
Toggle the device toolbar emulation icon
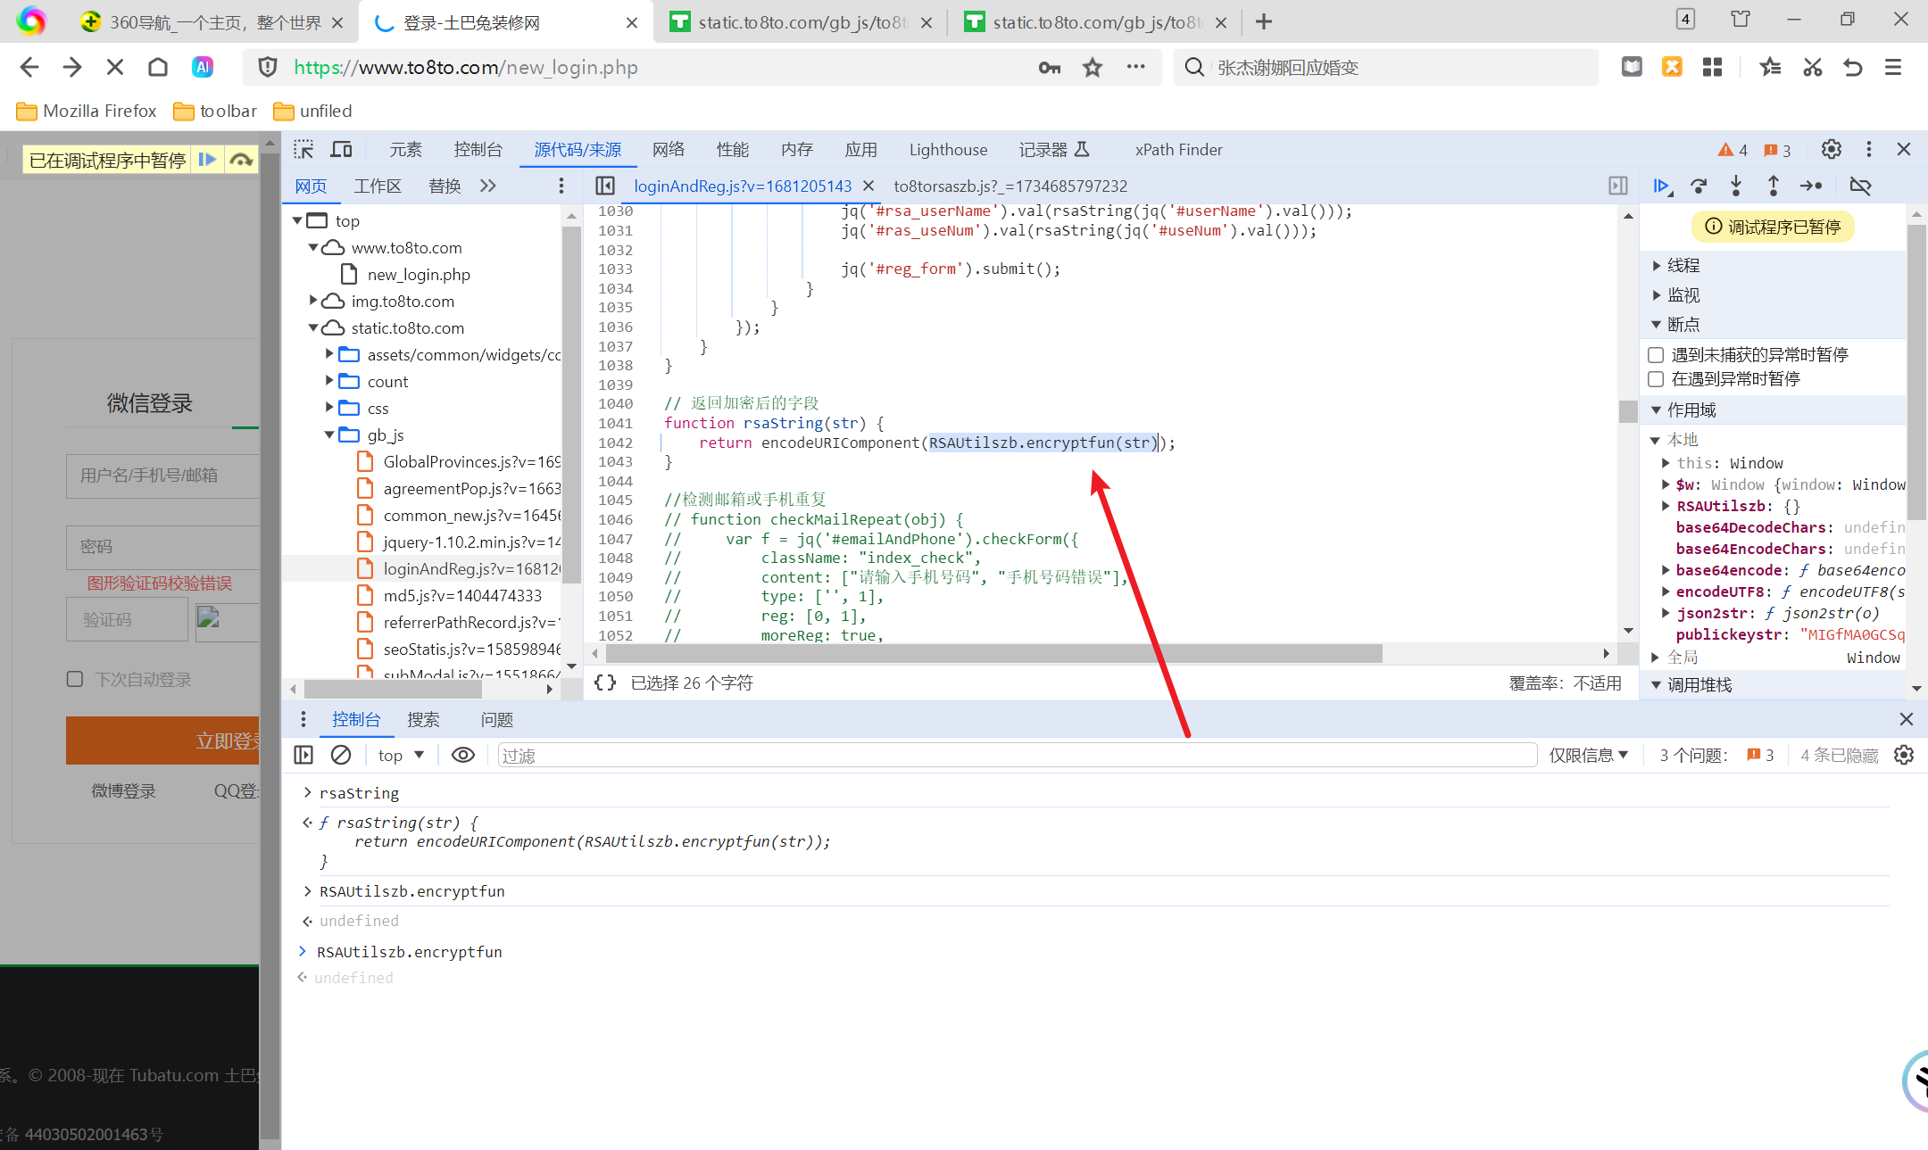coord(342,149)
